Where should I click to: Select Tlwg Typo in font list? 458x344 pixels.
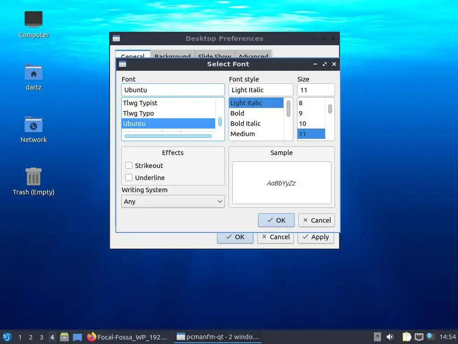(x=168, y=113)
